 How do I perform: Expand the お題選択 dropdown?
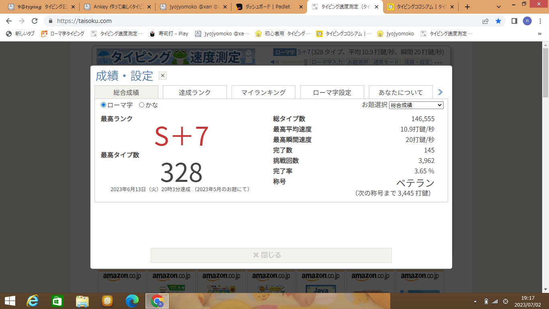(416, 105)
